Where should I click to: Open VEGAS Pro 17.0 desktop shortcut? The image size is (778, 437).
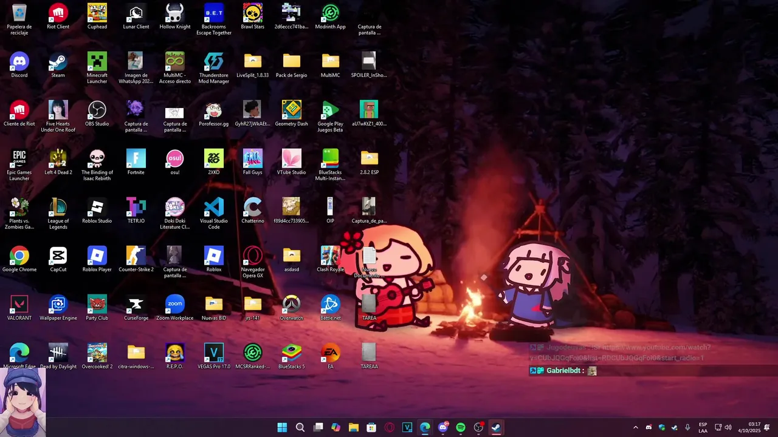click(214, 356)
